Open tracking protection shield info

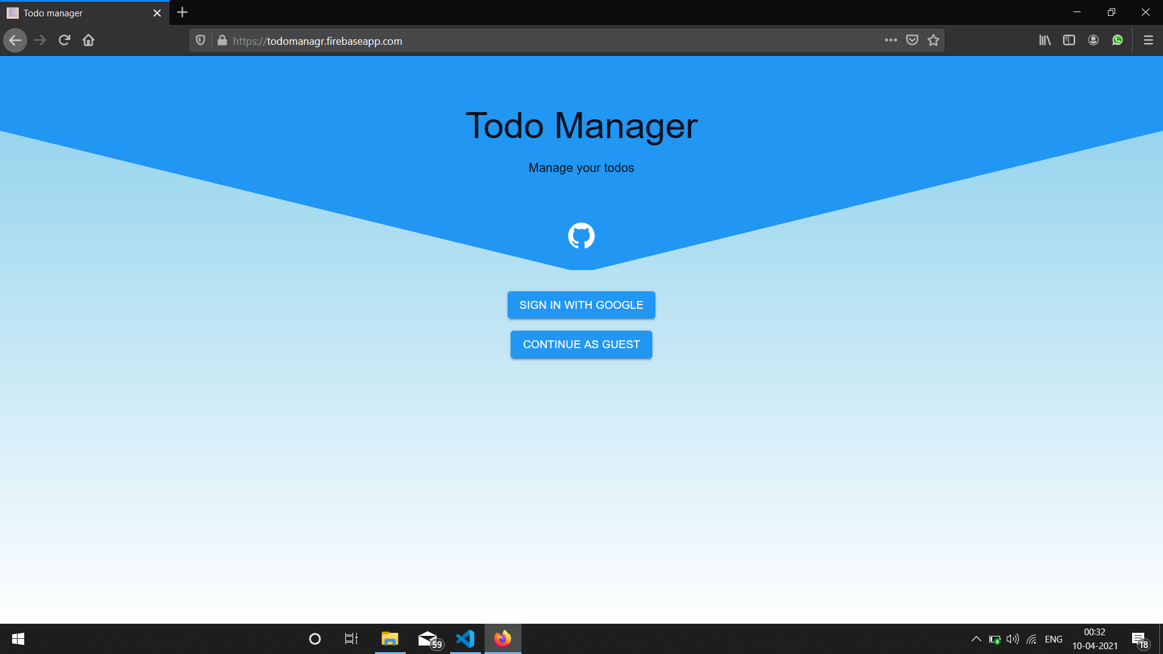[200, 41]
